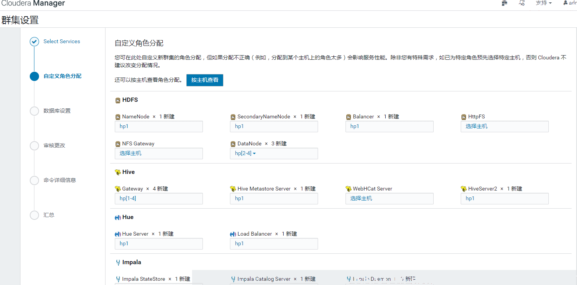
Task: Click the Gateway × 4 新建 label
Action: coord(145,189)
